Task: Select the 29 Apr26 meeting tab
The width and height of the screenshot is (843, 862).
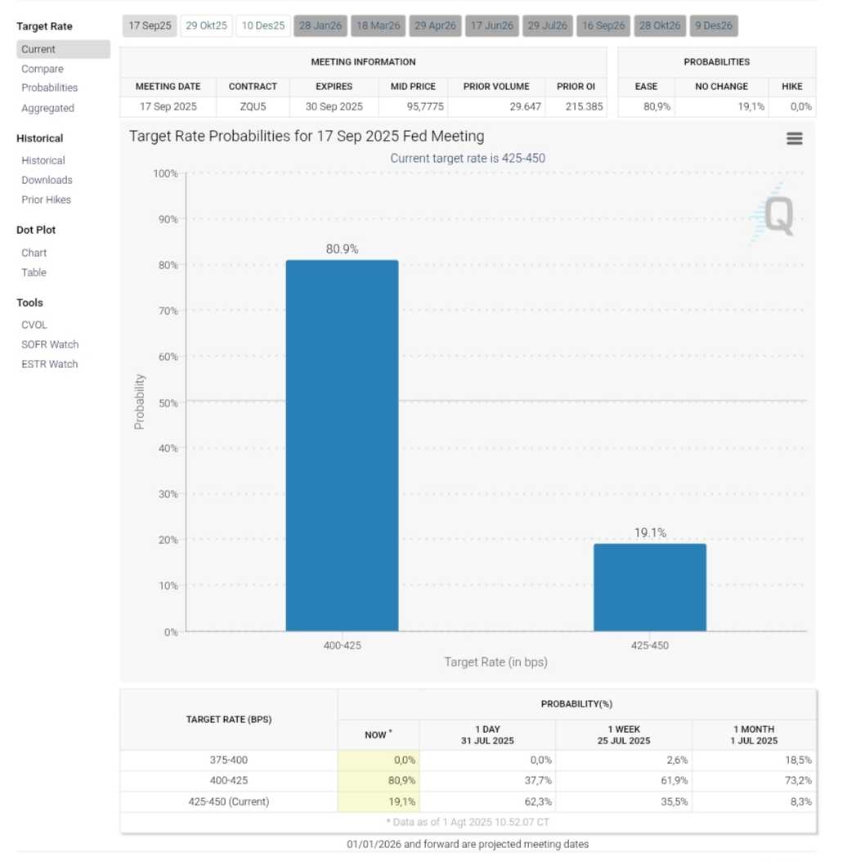Action: [x=435, y=26]
